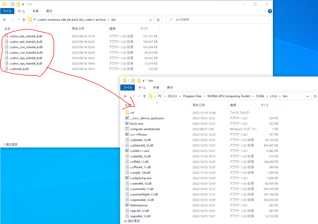Navigate to NVIDIA GPU Computing Toolkit via breadcrumb

point(229,96)
